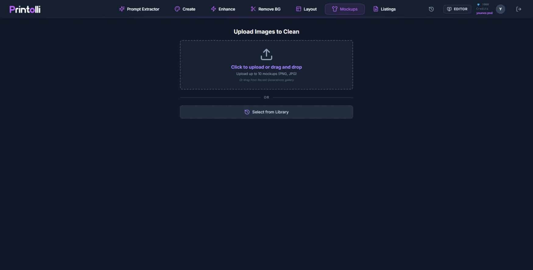Select the Create palette icon
This screenshot has width=533, height=270.
tap(177, 9)
